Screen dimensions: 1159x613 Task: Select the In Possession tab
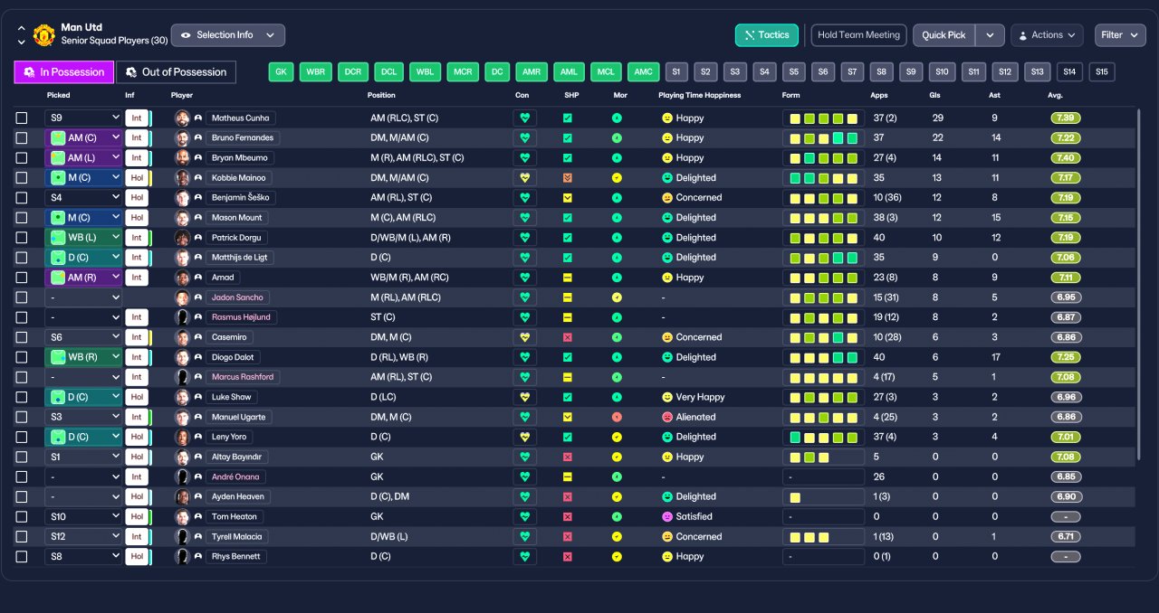click(x=63, y=72)
